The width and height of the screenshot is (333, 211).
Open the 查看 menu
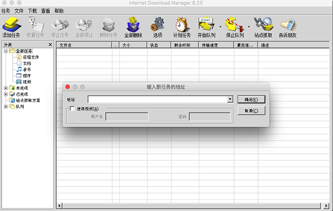[x=46, y=11]
